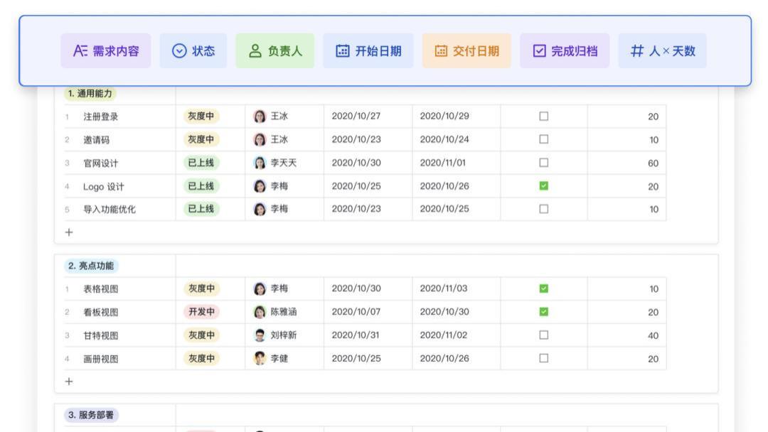
Task: Click the 已上线 tag for 官网设计
Action: coord(202,163)
